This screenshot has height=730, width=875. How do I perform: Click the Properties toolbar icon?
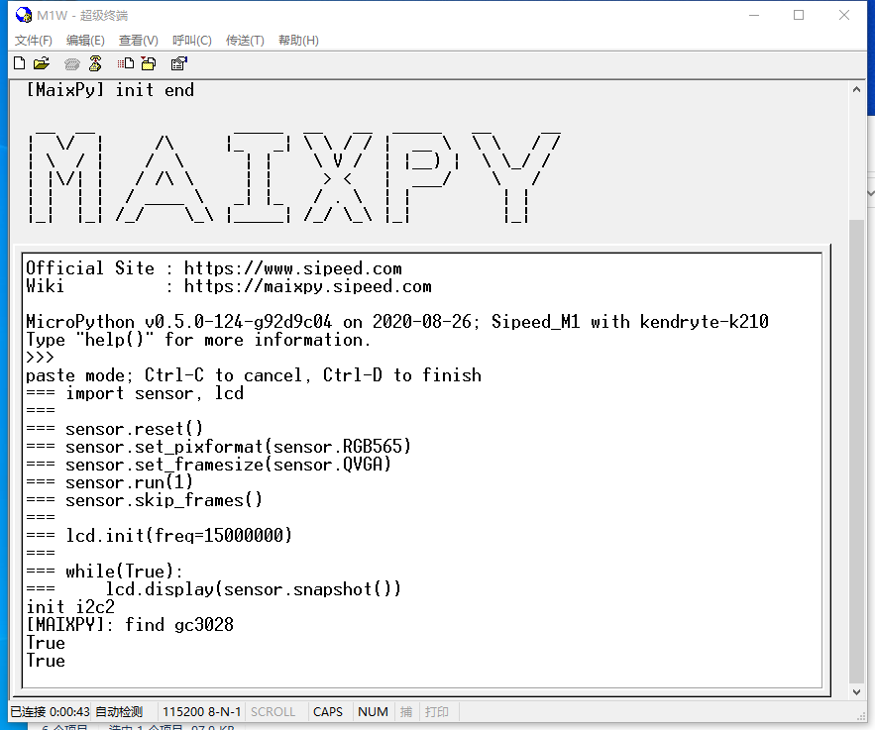[178, 63]
